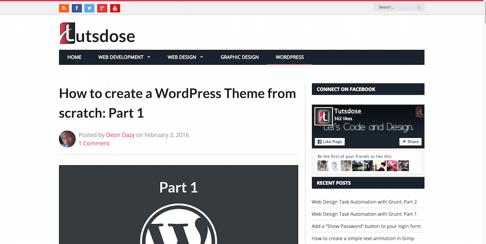The width and height of the screenshot is (486, 244).
Task: Open the Graphic Design menu item
Action: pos(240,57)
